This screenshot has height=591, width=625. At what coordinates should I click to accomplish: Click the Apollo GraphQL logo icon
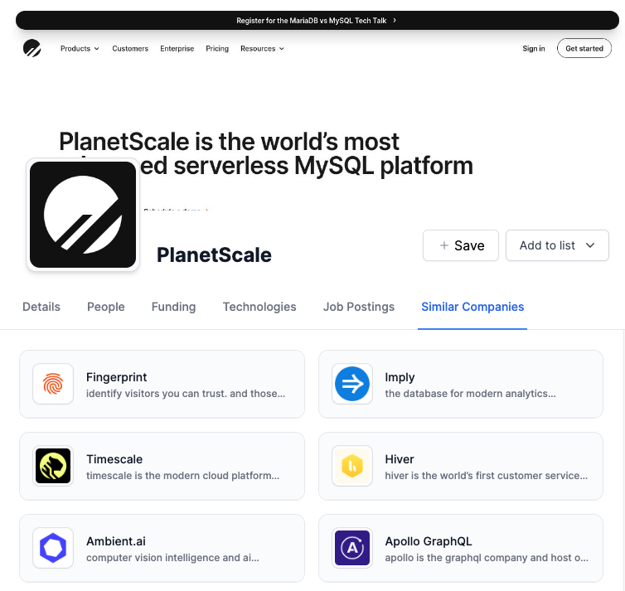point(352,548)
